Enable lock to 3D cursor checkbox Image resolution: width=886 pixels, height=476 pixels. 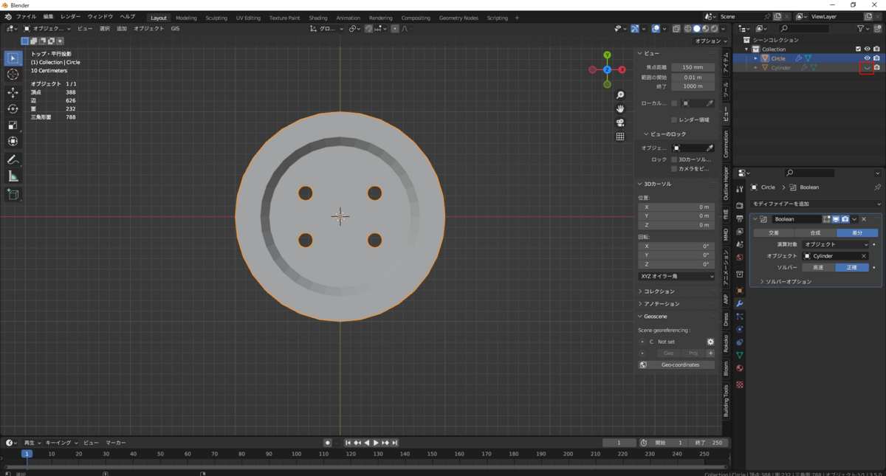tap(674, 159)
